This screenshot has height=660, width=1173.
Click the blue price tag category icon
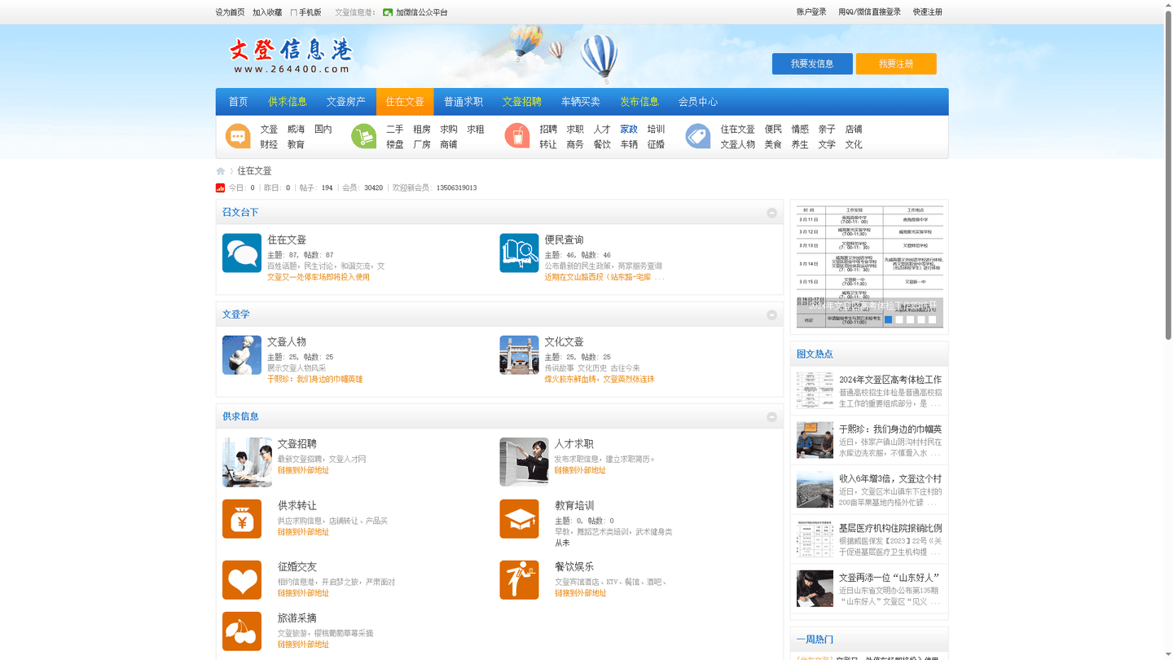point(698,136)
